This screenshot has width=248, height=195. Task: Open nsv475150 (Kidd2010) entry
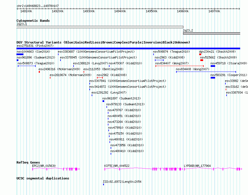pyautogui.click(x=125, y=133)
